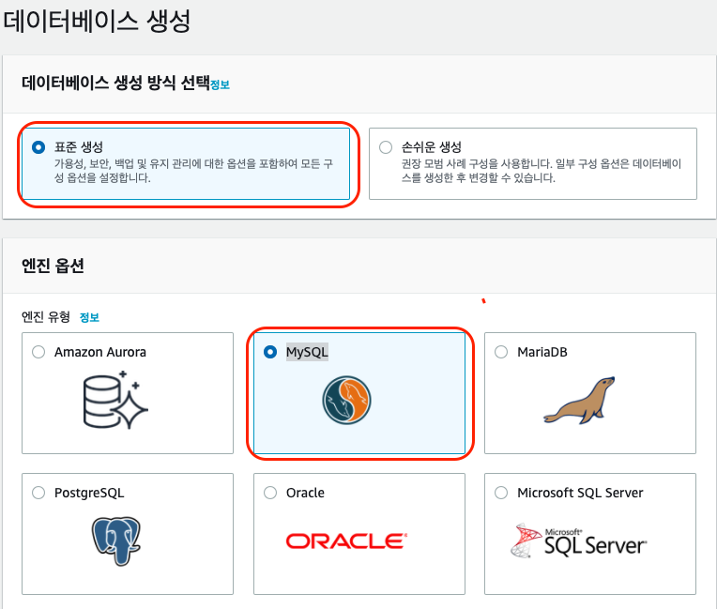This screenshot has height=609, width=717.
Task: Click the Oracle label text
Action: click(305, 493)
